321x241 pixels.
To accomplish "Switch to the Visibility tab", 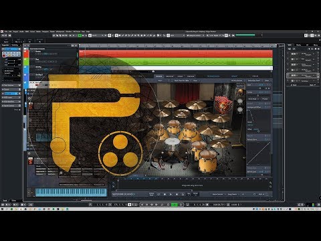I will tap(15, 45).
